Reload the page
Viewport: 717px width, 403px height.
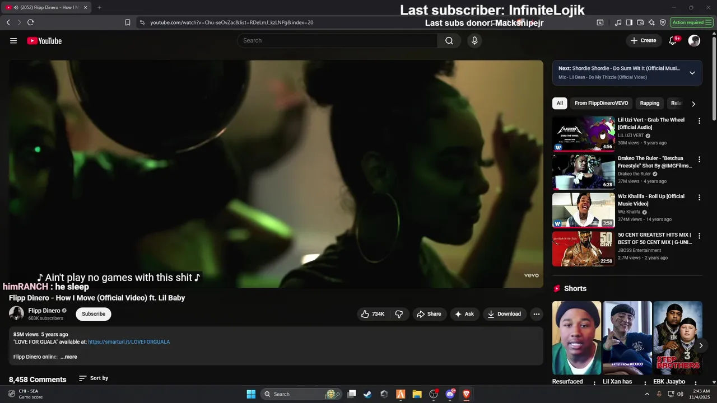[x=30, y=22]
